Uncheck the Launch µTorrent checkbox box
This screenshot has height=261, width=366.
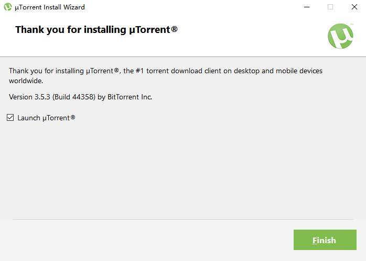tap(10, 118)
